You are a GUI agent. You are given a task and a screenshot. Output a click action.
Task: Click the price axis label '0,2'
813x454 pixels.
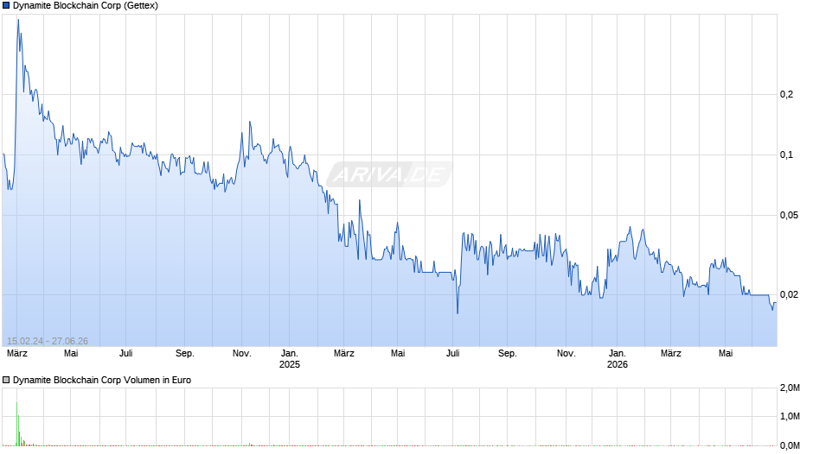coord(786,94)
